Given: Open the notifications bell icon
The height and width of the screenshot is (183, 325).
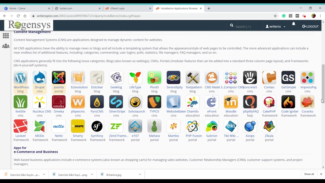Looking at the screenshot, I should [x=294, y=24].
